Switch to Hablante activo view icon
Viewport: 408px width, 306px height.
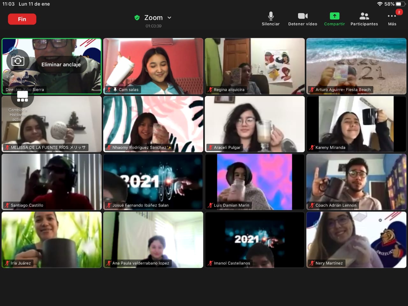pos(22,96)
